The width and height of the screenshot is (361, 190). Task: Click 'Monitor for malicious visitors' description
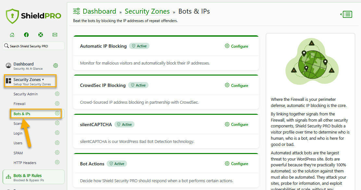pyautogui.click(x=145, y=63)
